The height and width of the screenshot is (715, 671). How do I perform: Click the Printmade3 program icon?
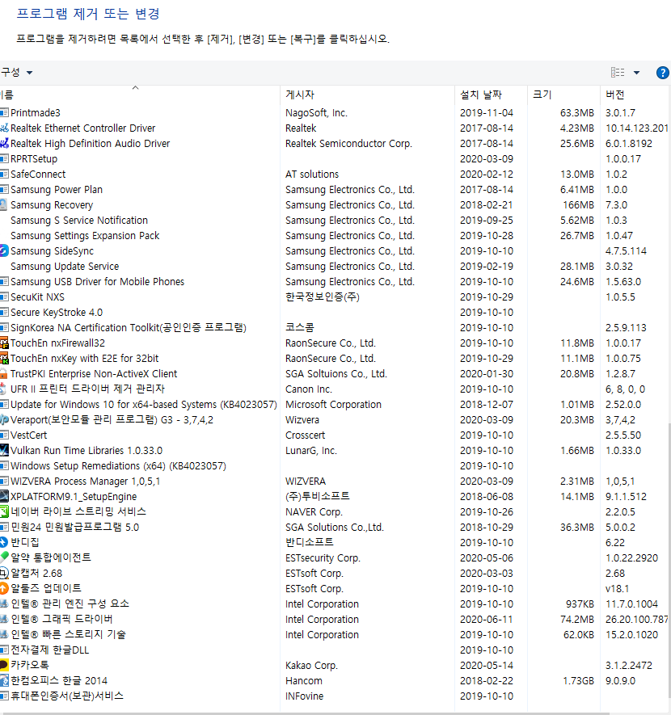point(4,112)
